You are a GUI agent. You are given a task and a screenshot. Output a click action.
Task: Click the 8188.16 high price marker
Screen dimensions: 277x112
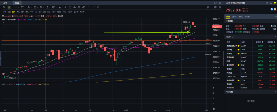click(x=186, y=22)
